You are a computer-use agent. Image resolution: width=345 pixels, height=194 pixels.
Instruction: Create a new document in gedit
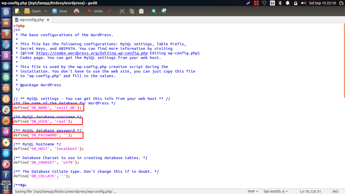(x=17, y=11)
